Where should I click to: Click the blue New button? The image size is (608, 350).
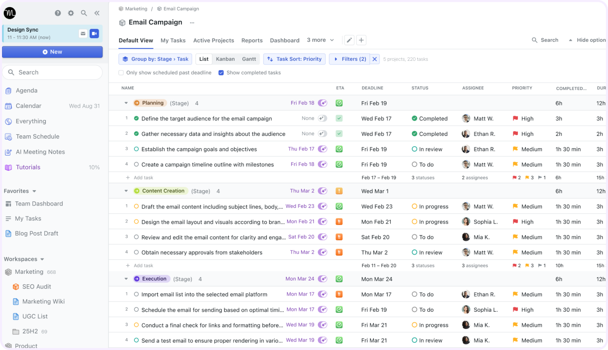point(52,52)
